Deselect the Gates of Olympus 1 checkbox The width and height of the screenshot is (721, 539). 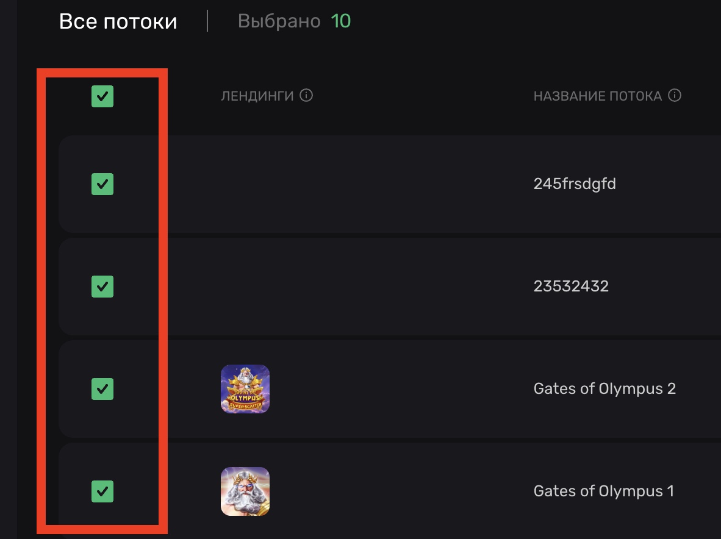(x=102, y=491)
